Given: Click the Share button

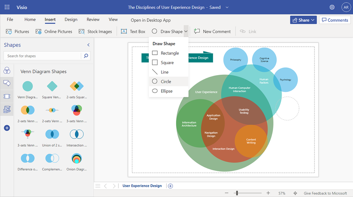Looking at the screenshot, I should coord(303,20).
